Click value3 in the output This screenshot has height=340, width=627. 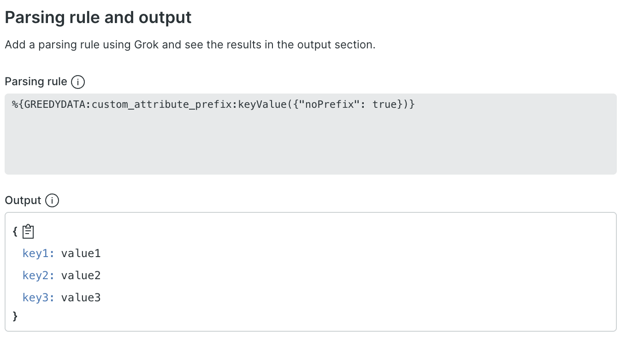81,298
